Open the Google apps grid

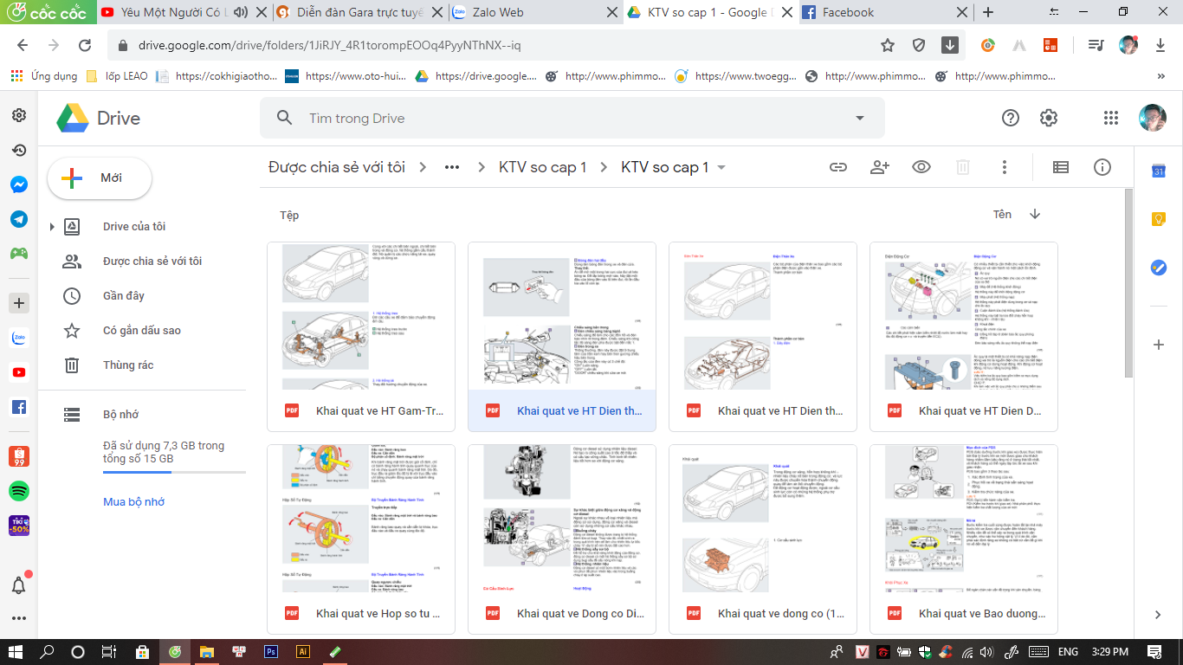(1111, 118)
